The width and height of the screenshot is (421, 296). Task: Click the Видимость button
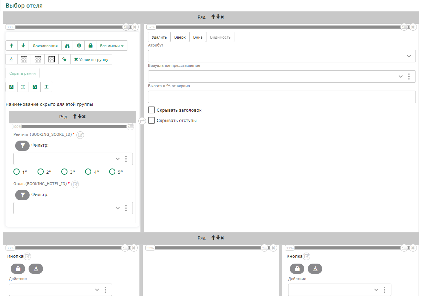[220, 37]
